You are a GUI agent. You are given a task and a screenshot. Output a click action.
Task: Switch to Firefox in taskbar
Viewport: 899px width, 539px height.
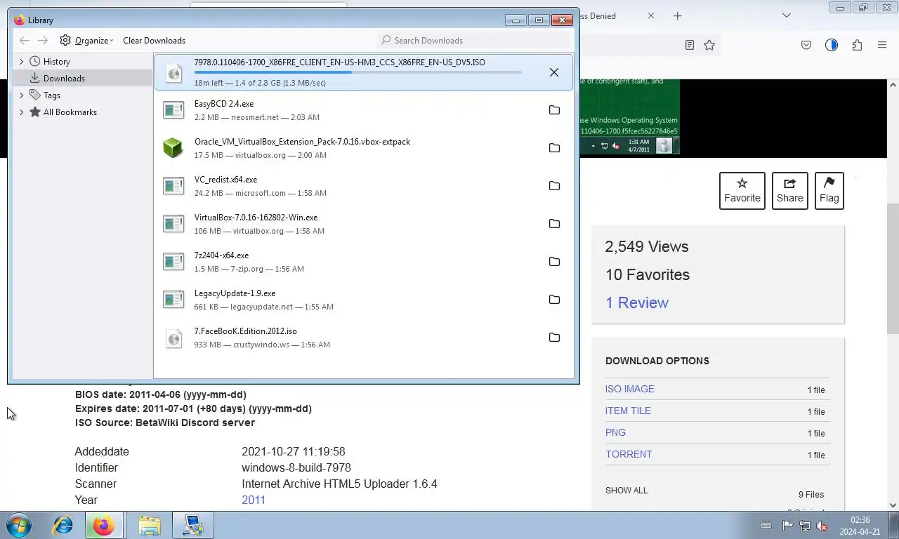(105, 525)
